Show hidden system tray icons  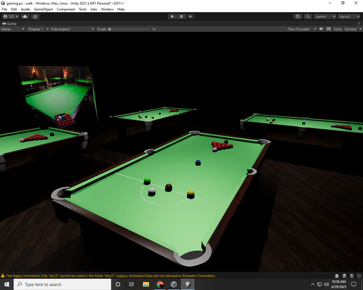coord(313,284)
